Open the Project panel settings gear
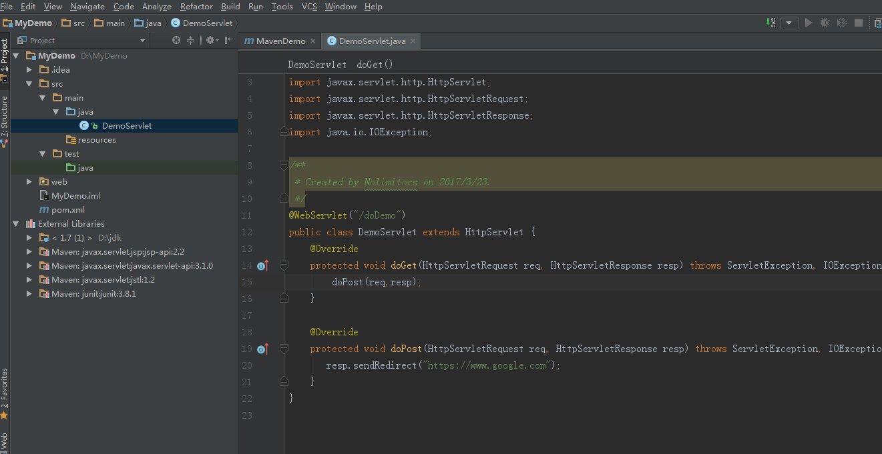The height and width of the screenshot is (454, 882). click(x=210, y=41)
